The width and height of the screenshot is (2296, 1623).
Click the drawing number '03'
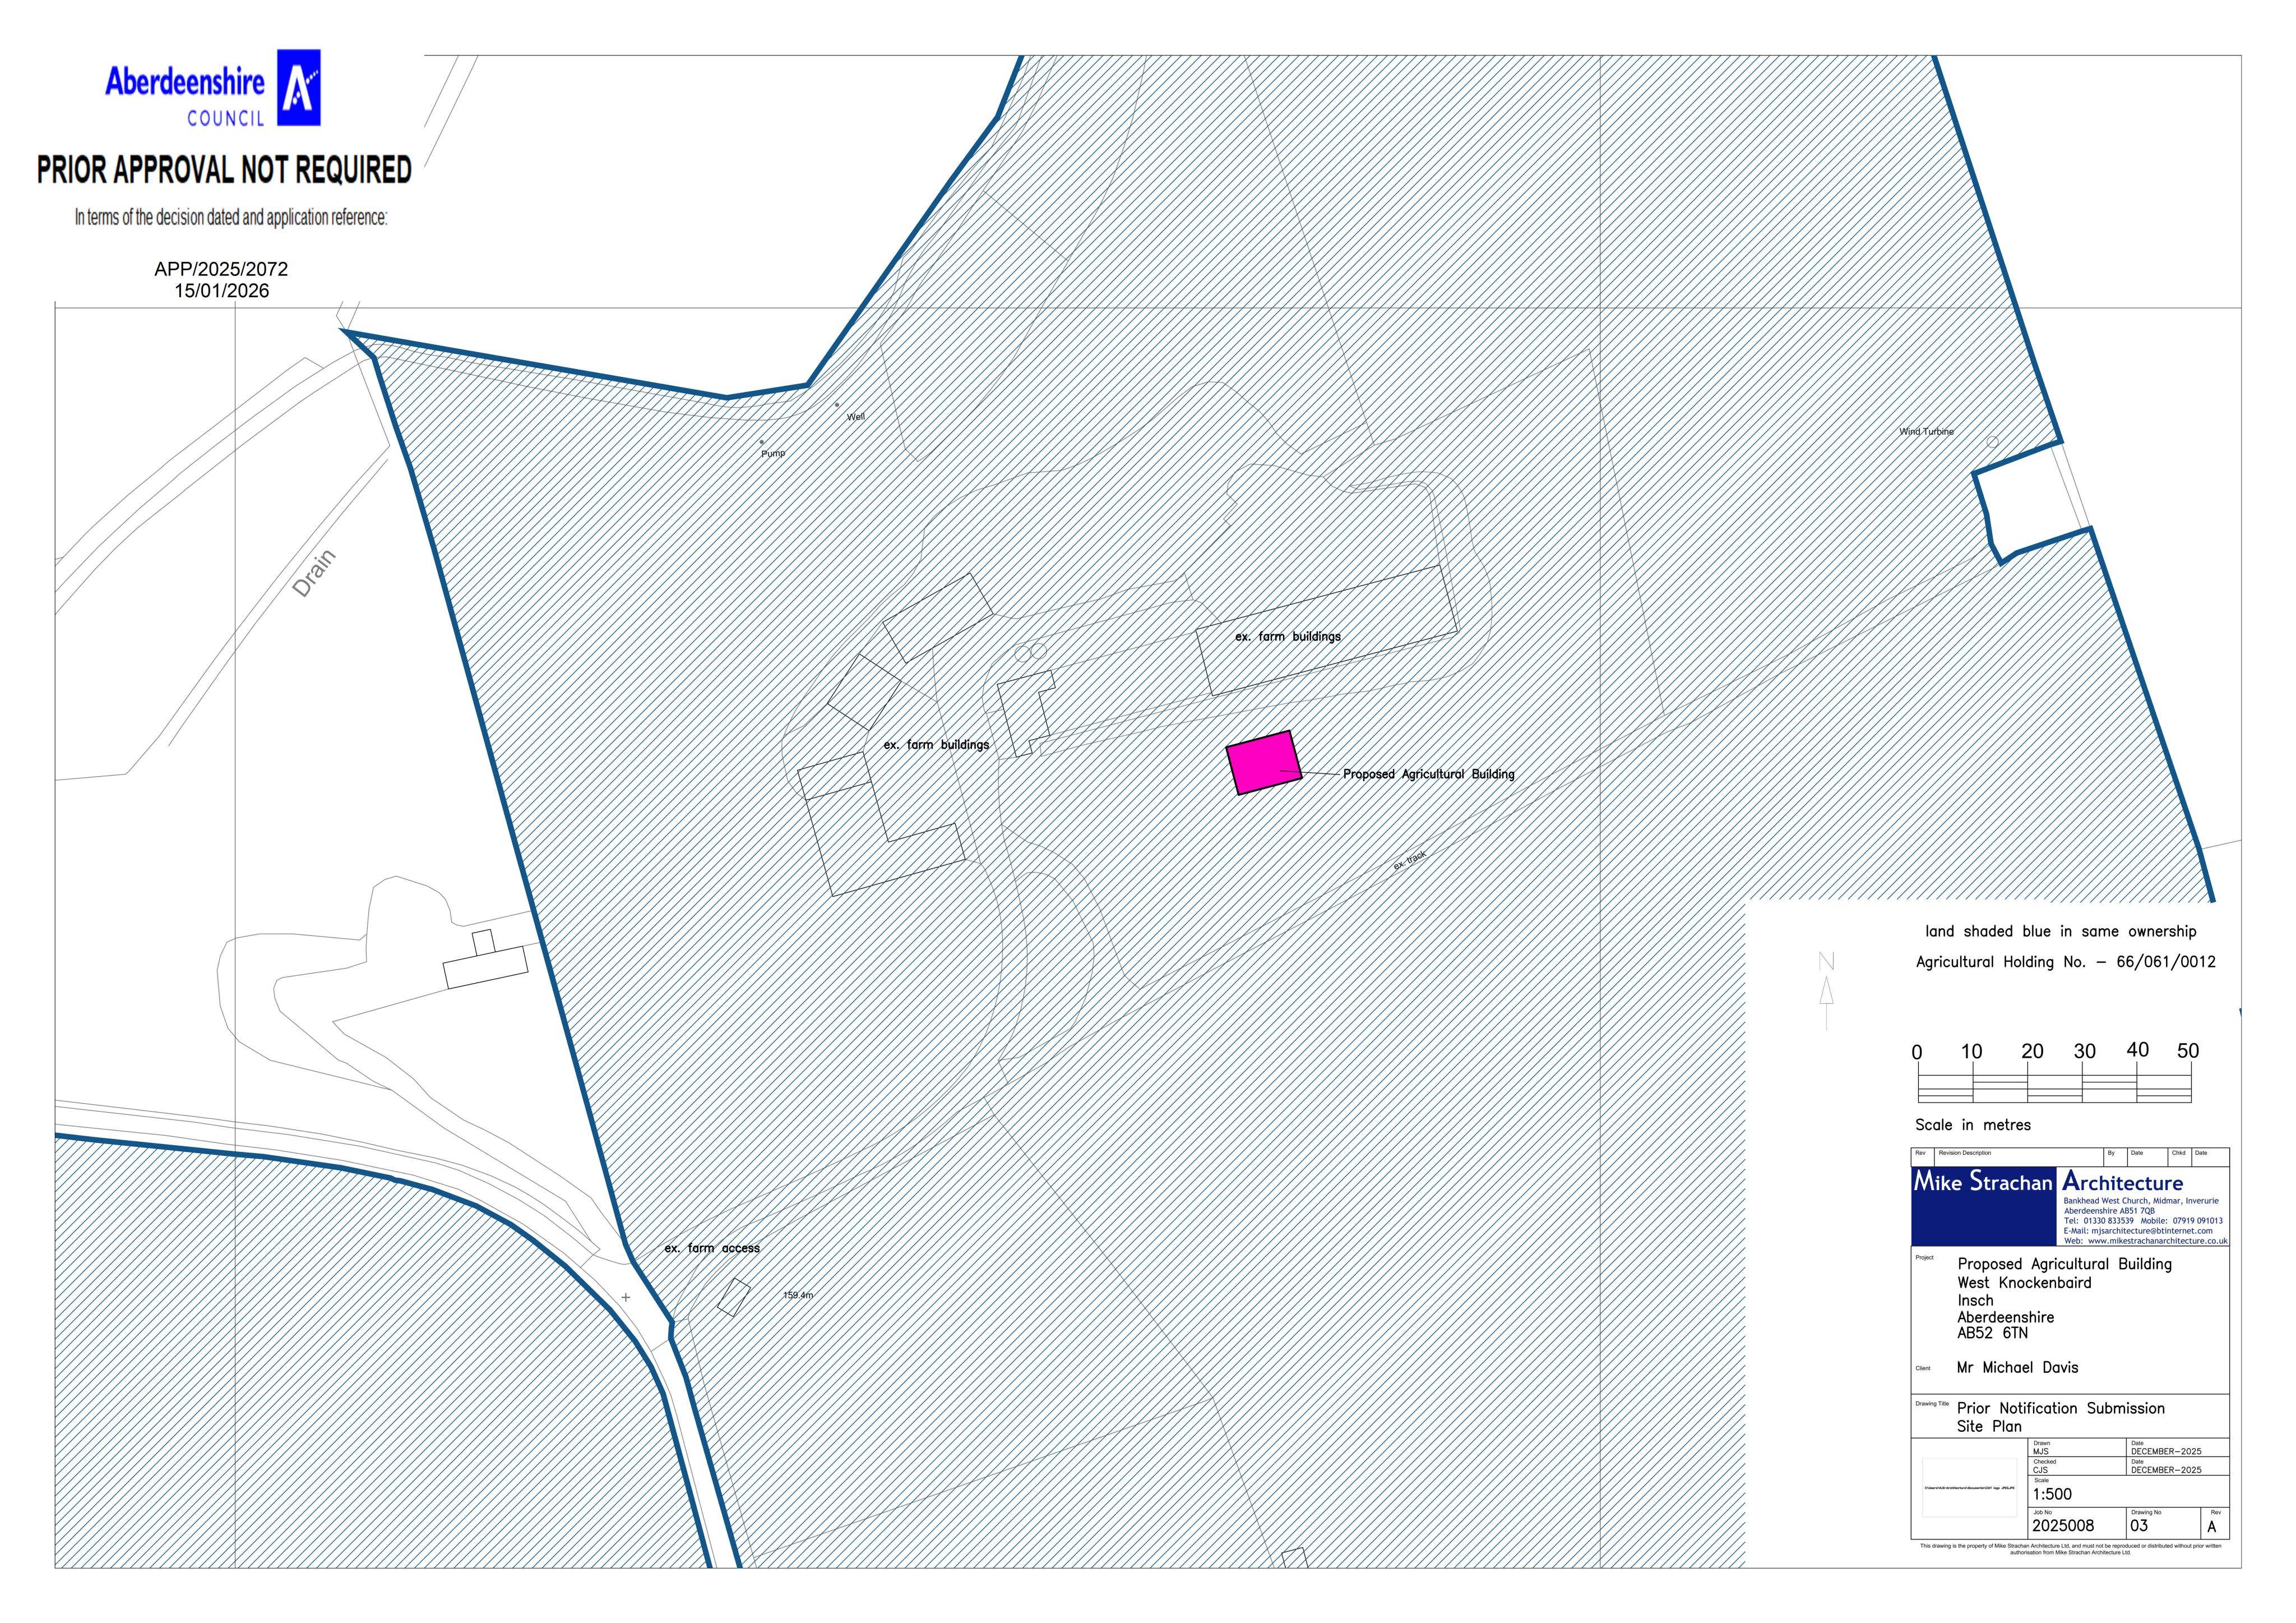tap(2139, 1526)
